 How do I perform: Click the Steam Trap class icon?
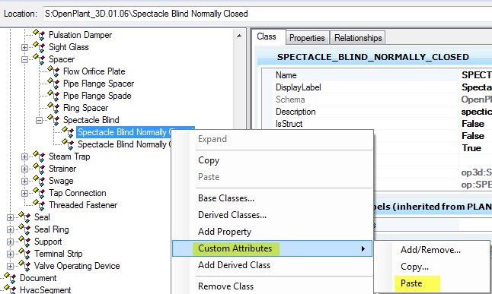tap(39, 156)
